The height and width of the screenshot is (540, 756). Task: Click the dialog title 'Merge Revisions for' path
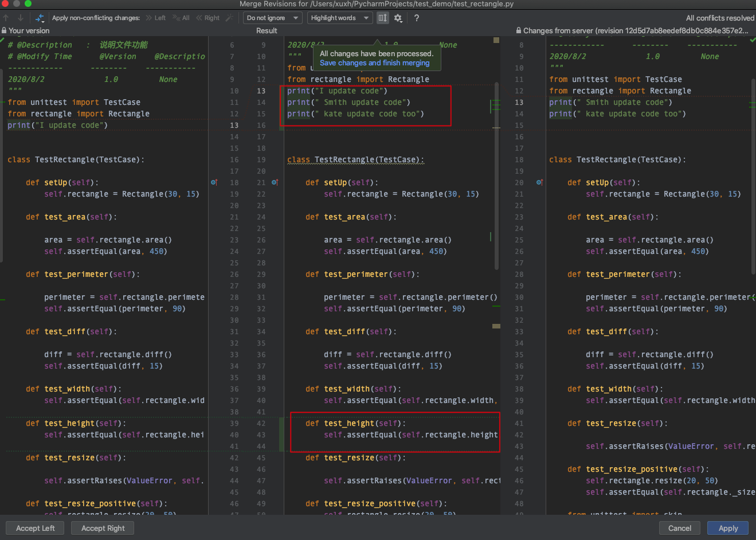377,4
